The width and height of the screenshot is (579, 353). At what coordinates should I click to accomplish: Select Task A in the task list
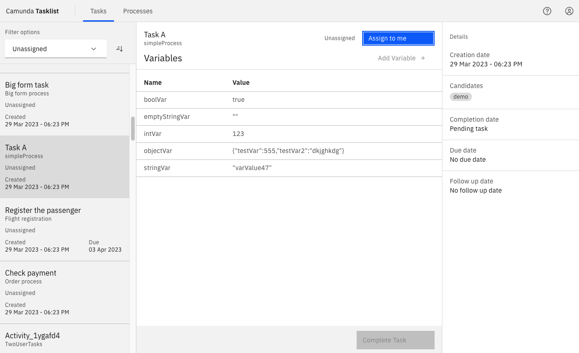(x=65, y=167)
